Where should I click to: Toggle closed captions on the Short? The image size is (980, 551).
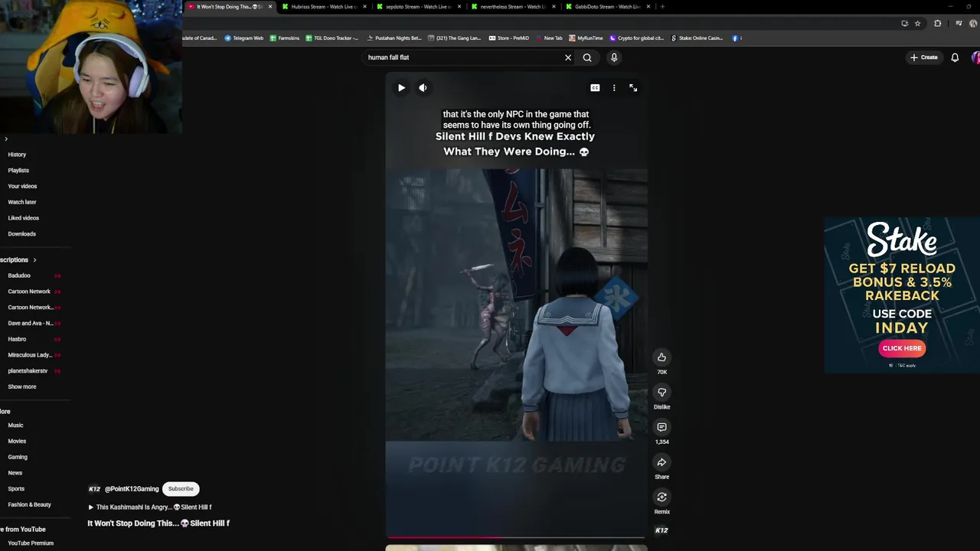[x=595, y=88]
